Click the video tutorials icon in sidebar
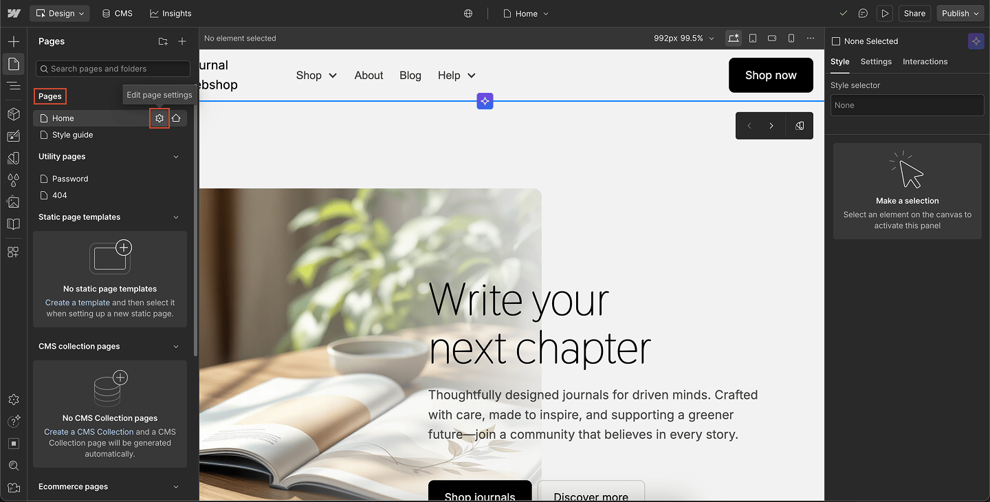Viewport: 990px width, 502px height. [14, 488]
